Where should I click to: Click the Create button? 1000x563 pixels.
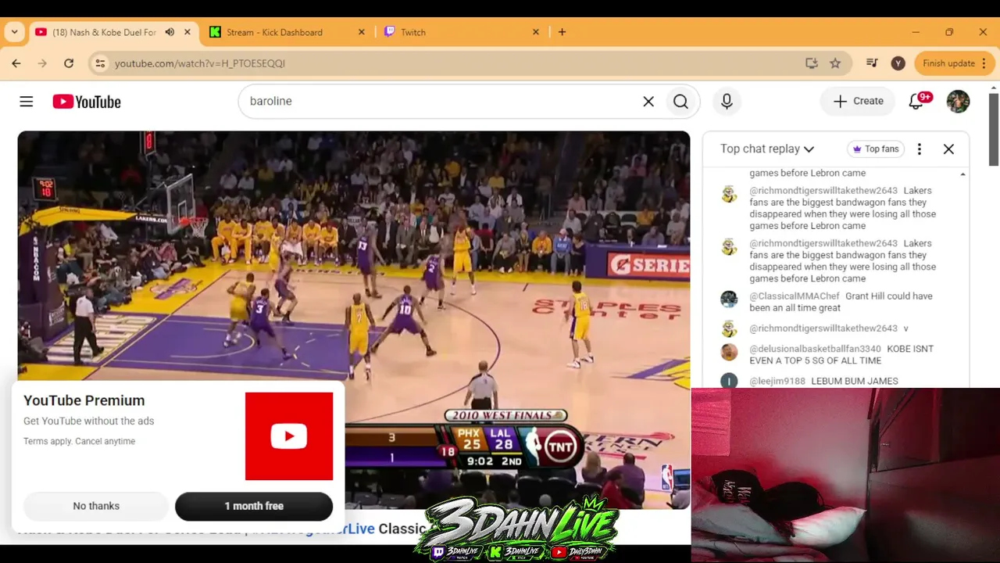tap(858, 102)
